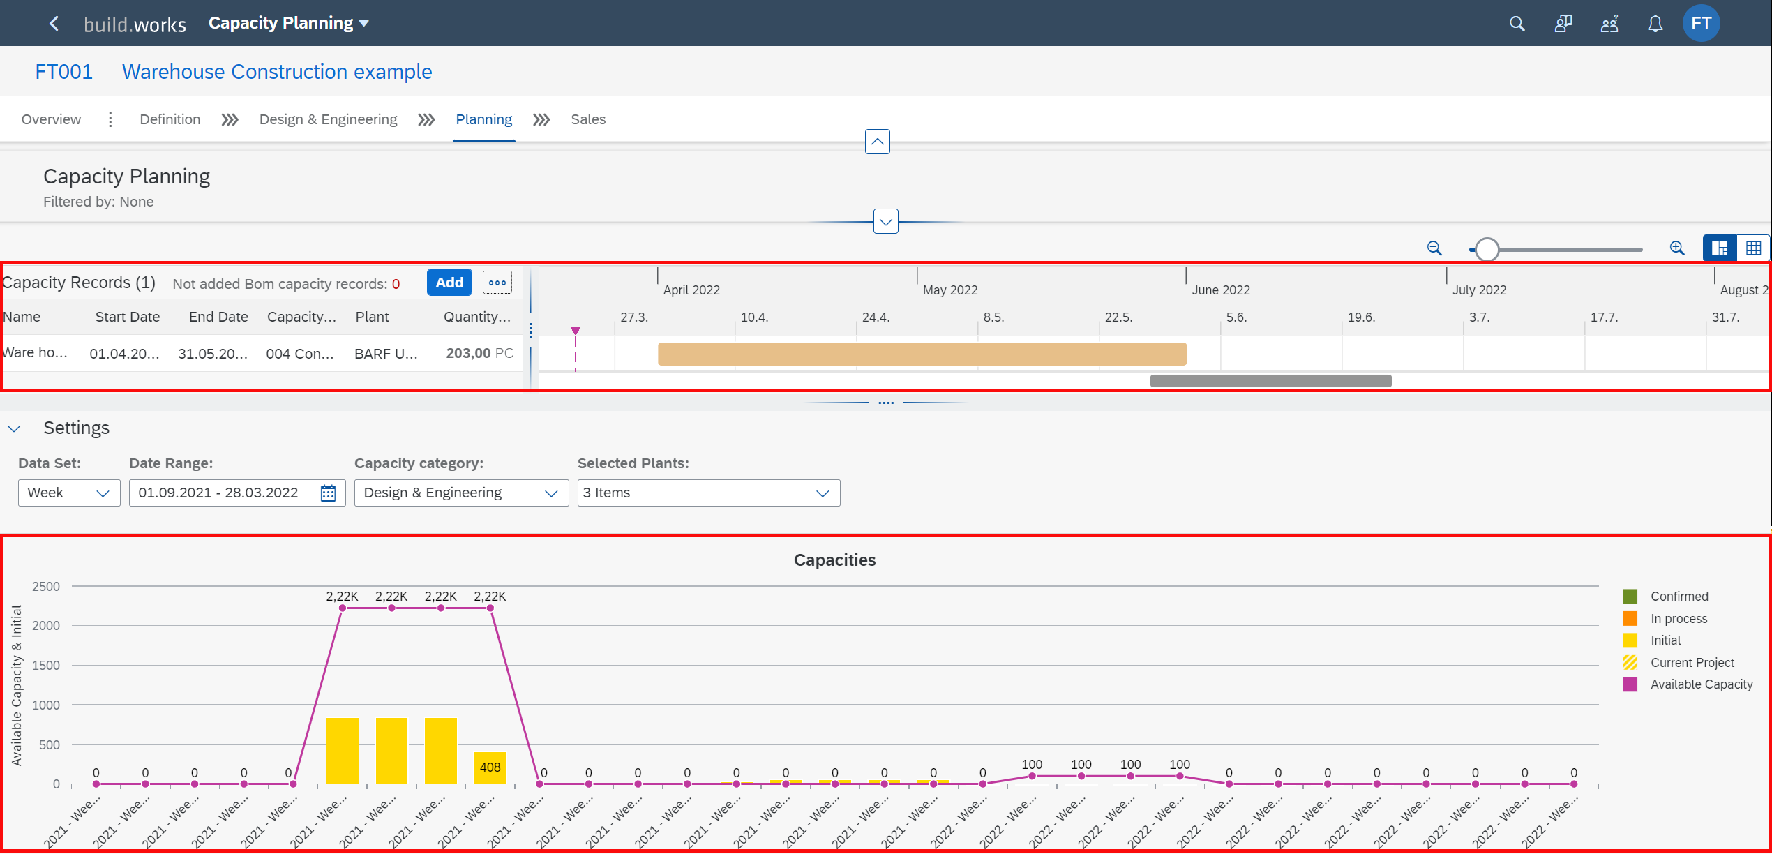Click the FT user avatar

point(1701,23)
